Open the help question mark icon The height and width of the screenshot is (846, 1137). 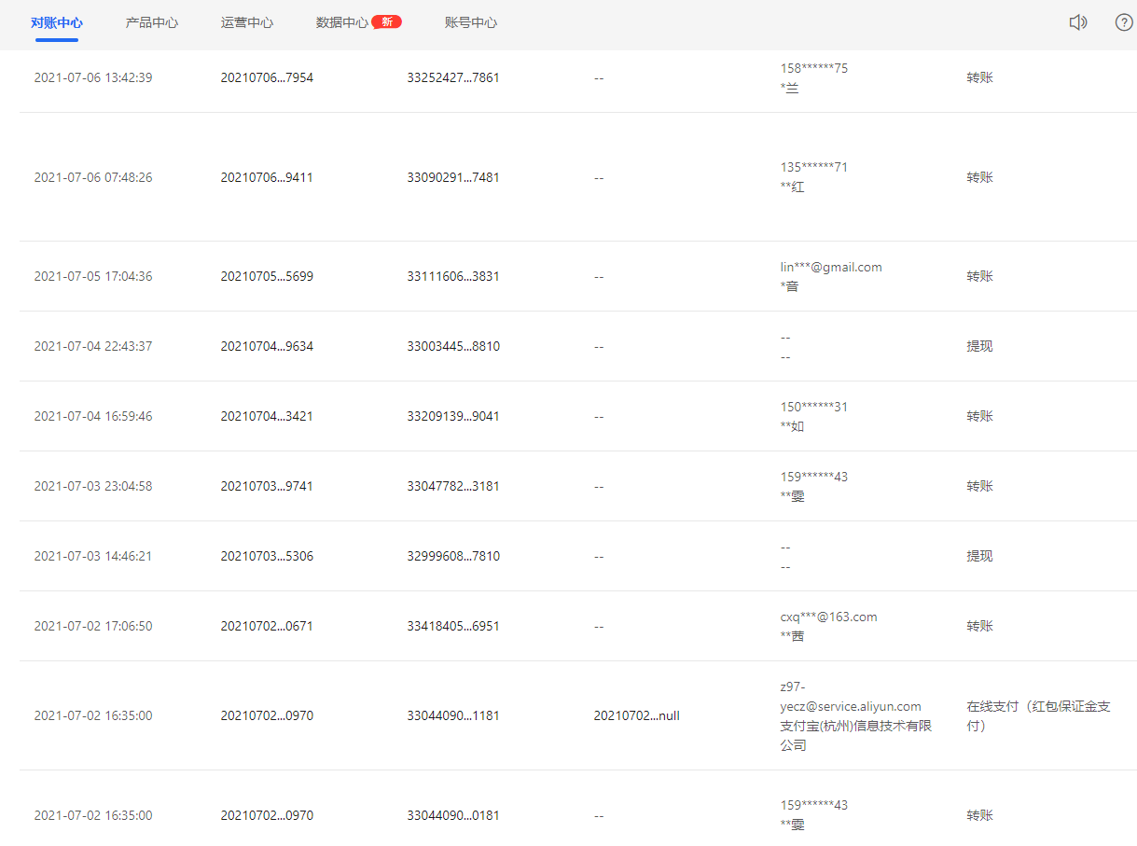(1124, 22)
